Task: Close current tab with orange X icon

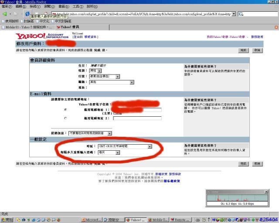Action: click(x=276, y=27)
